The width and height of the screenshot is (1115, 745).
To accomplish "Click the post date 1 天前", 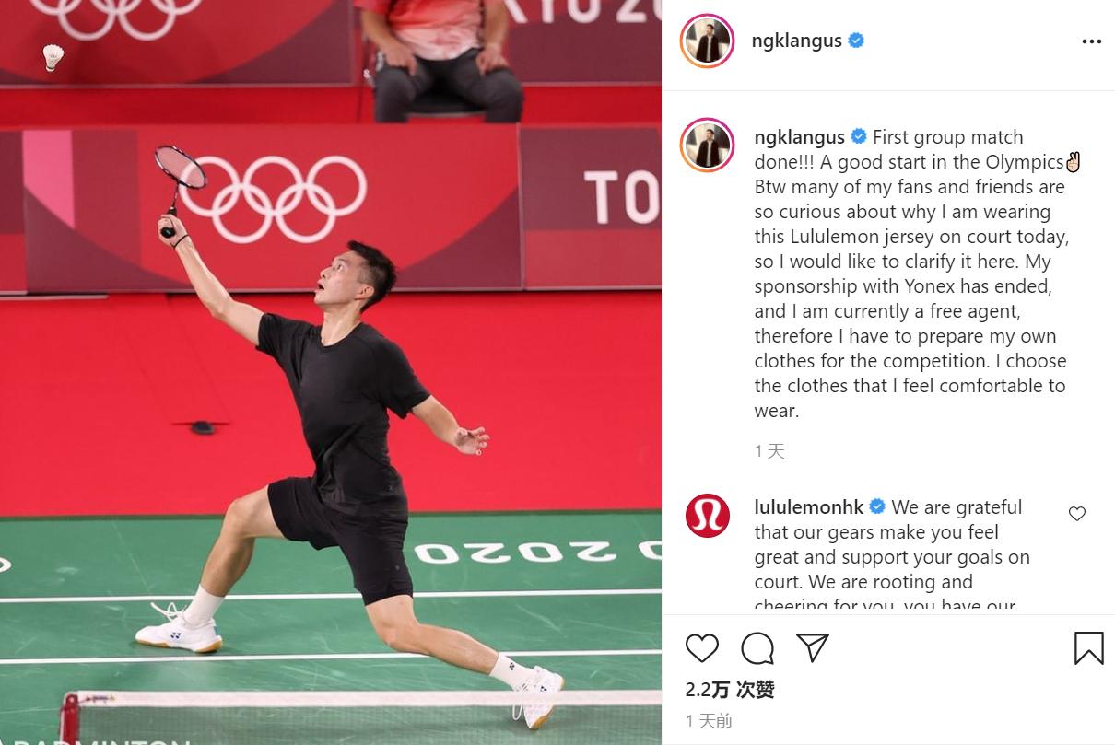I will [x=709, y=720].
